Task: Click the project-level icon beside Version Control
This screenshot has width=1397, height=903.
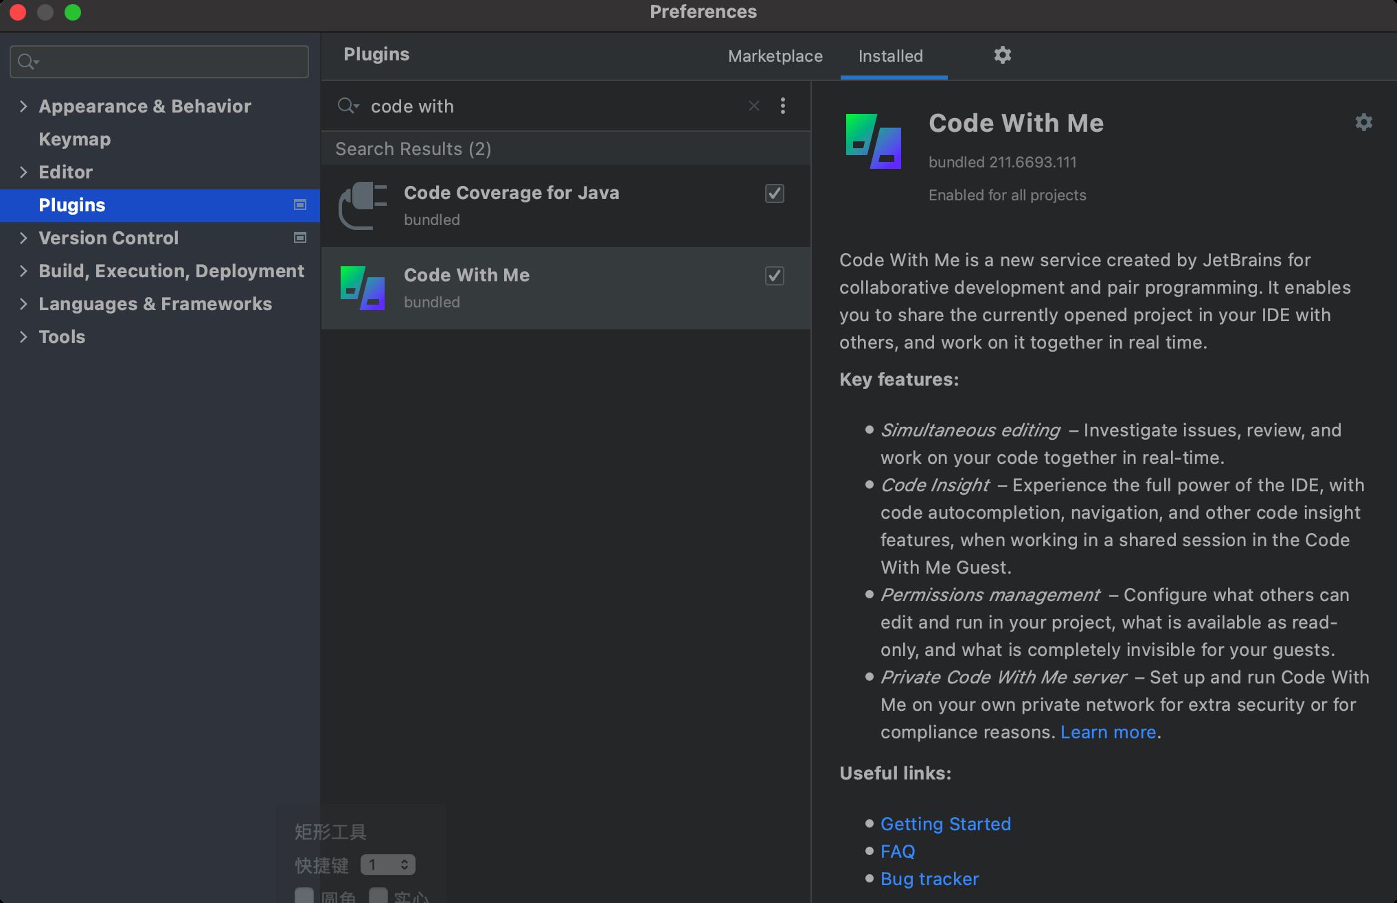Action: tap(300, 237)
